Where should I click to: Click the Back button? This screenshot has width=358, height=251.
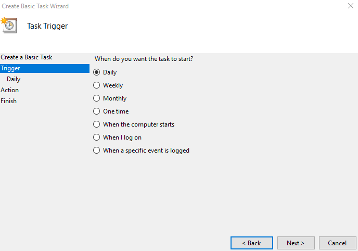(252, 243)
